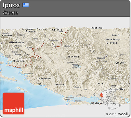Click the Thessalia map label

120,62
